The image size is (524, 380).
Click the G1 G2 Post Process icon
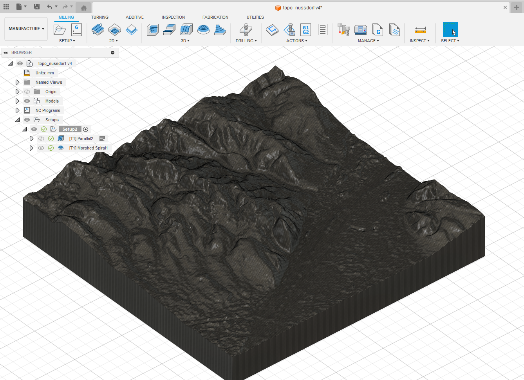(x=306, y=30)
